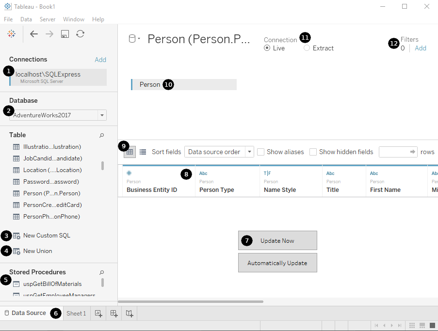Click the Tableau start page logo icon
This screenshot has width=438, height=331.
click(12, 34)
